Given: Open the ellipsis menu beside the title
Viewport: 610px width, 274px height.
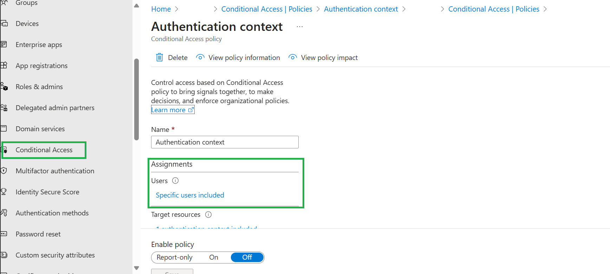Looking at the screenshot, I should coord(300,27).
